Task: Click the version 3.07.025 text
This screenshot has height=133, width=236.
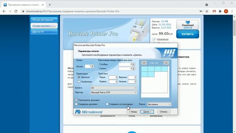Action: tap(166, 28)
